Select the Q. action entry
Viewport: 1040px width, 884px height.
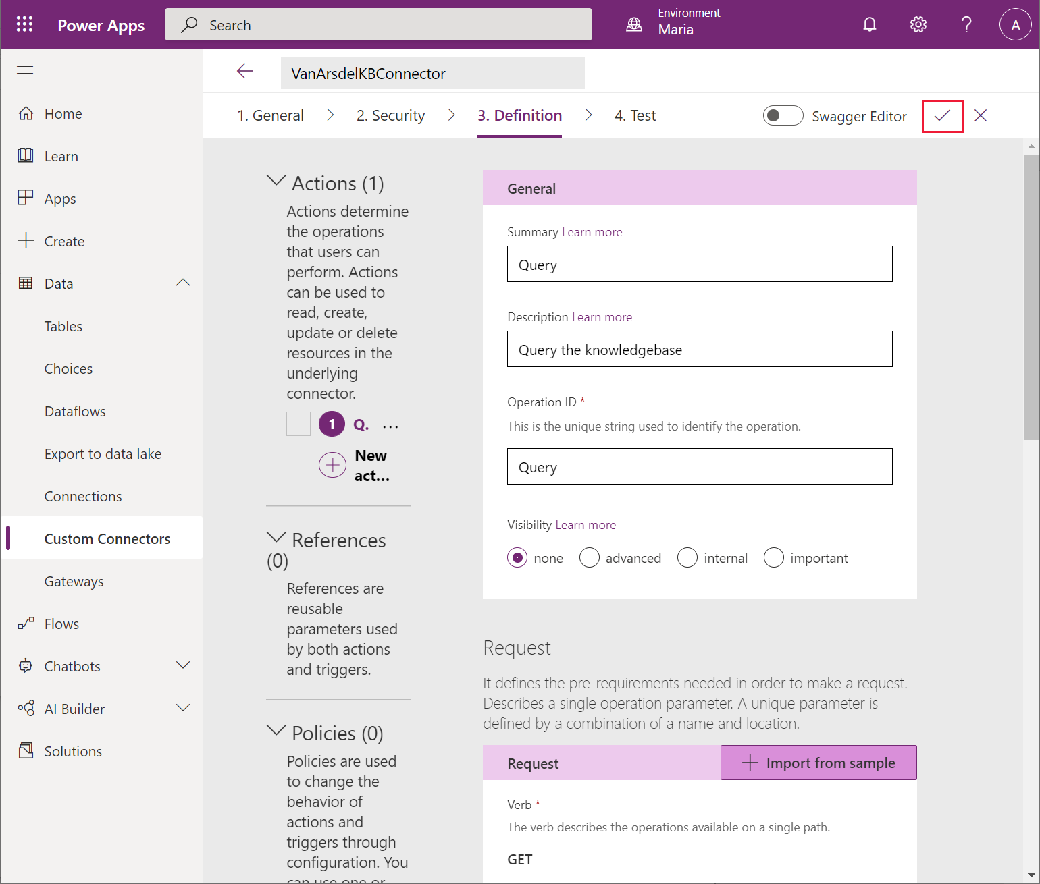pyautogui.click(x=361, y=424)
